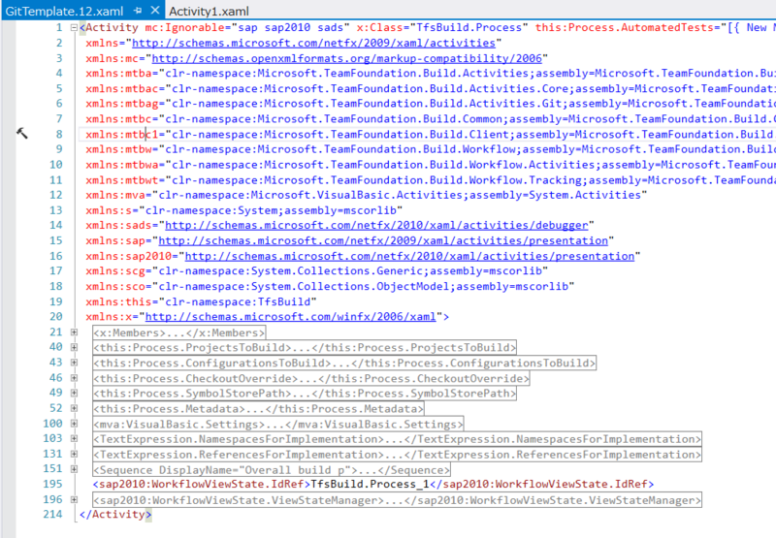
Task: Click xmlns:s mscorlib namespace on line 13
Action: coord(244,210)
